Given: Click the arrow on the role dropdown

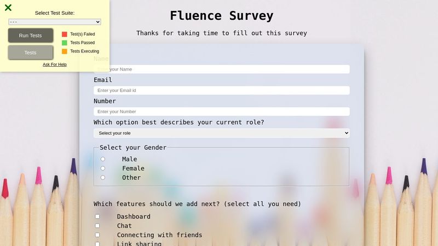Looking at the screenshot, I should click(x=347, y=133).
